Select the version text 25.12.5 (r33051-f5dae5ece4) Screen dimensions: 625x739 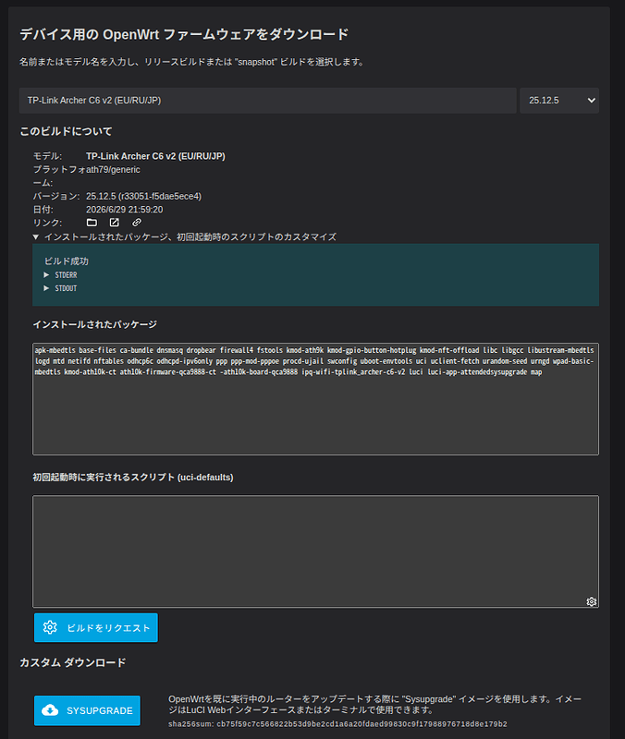[x=143, y=196]
